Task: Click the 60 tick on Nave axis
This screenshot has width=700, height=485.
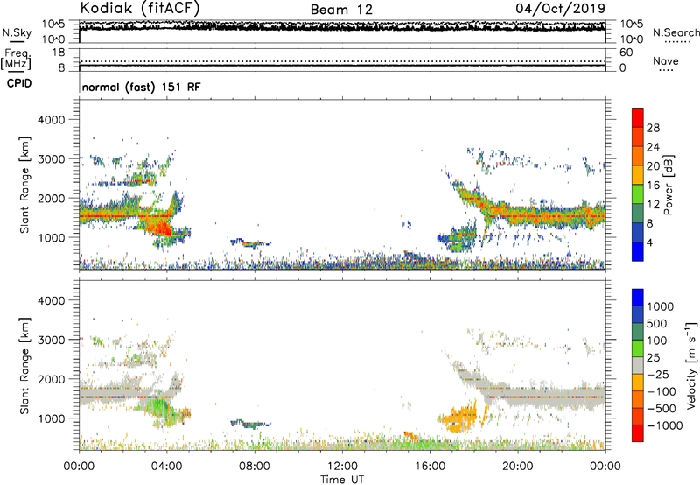Action: point(626,53)
